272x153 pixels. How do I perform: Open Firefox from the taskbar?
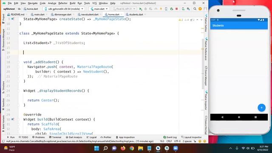click(123, 148)
